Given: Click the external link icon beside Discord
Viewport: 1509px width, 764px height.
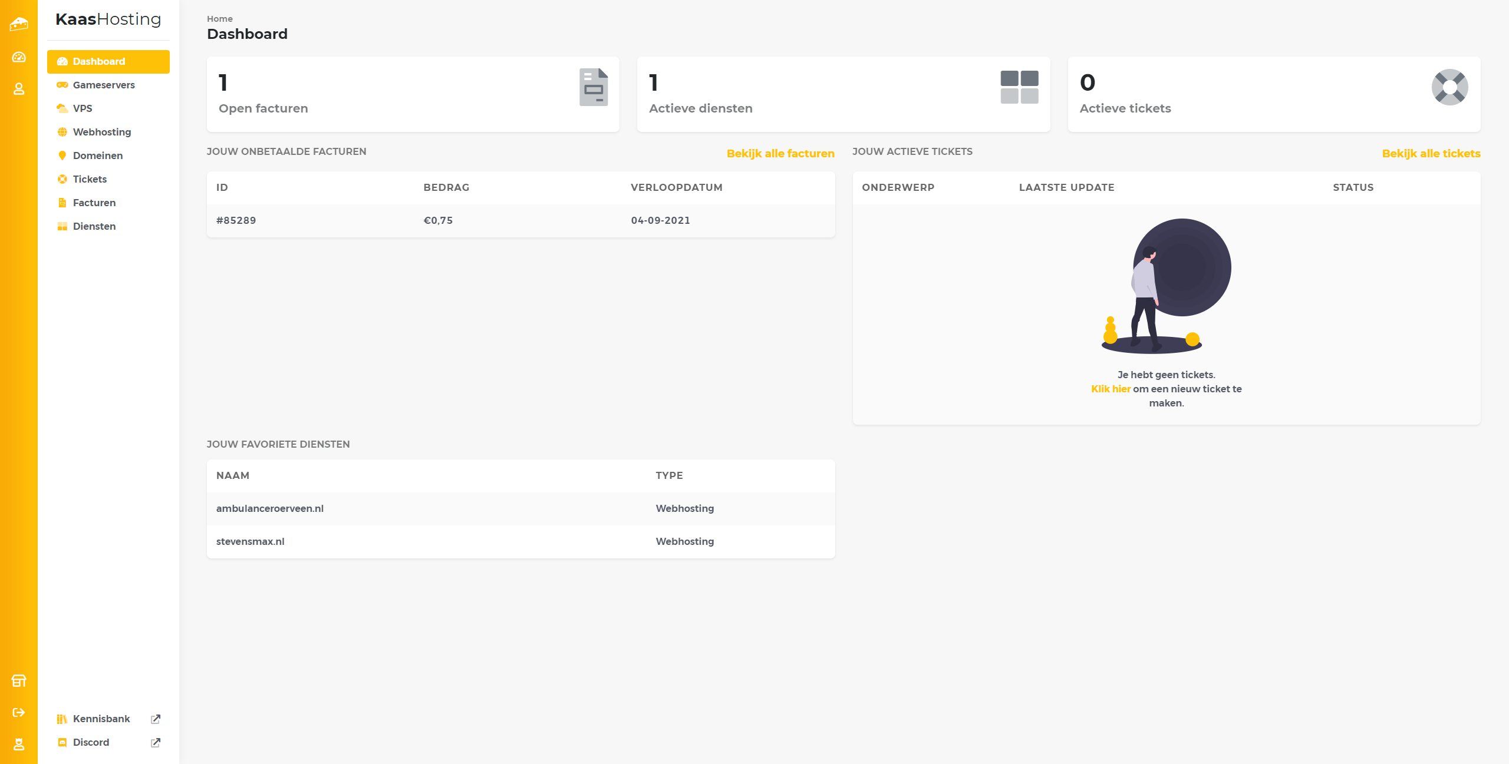Looking at the screenshot, I should pos(156,743).
